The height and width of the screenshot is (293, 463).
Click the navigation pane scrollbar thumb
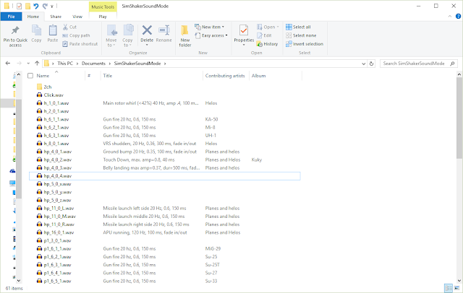pyautogui.click(x=19, y=149)
